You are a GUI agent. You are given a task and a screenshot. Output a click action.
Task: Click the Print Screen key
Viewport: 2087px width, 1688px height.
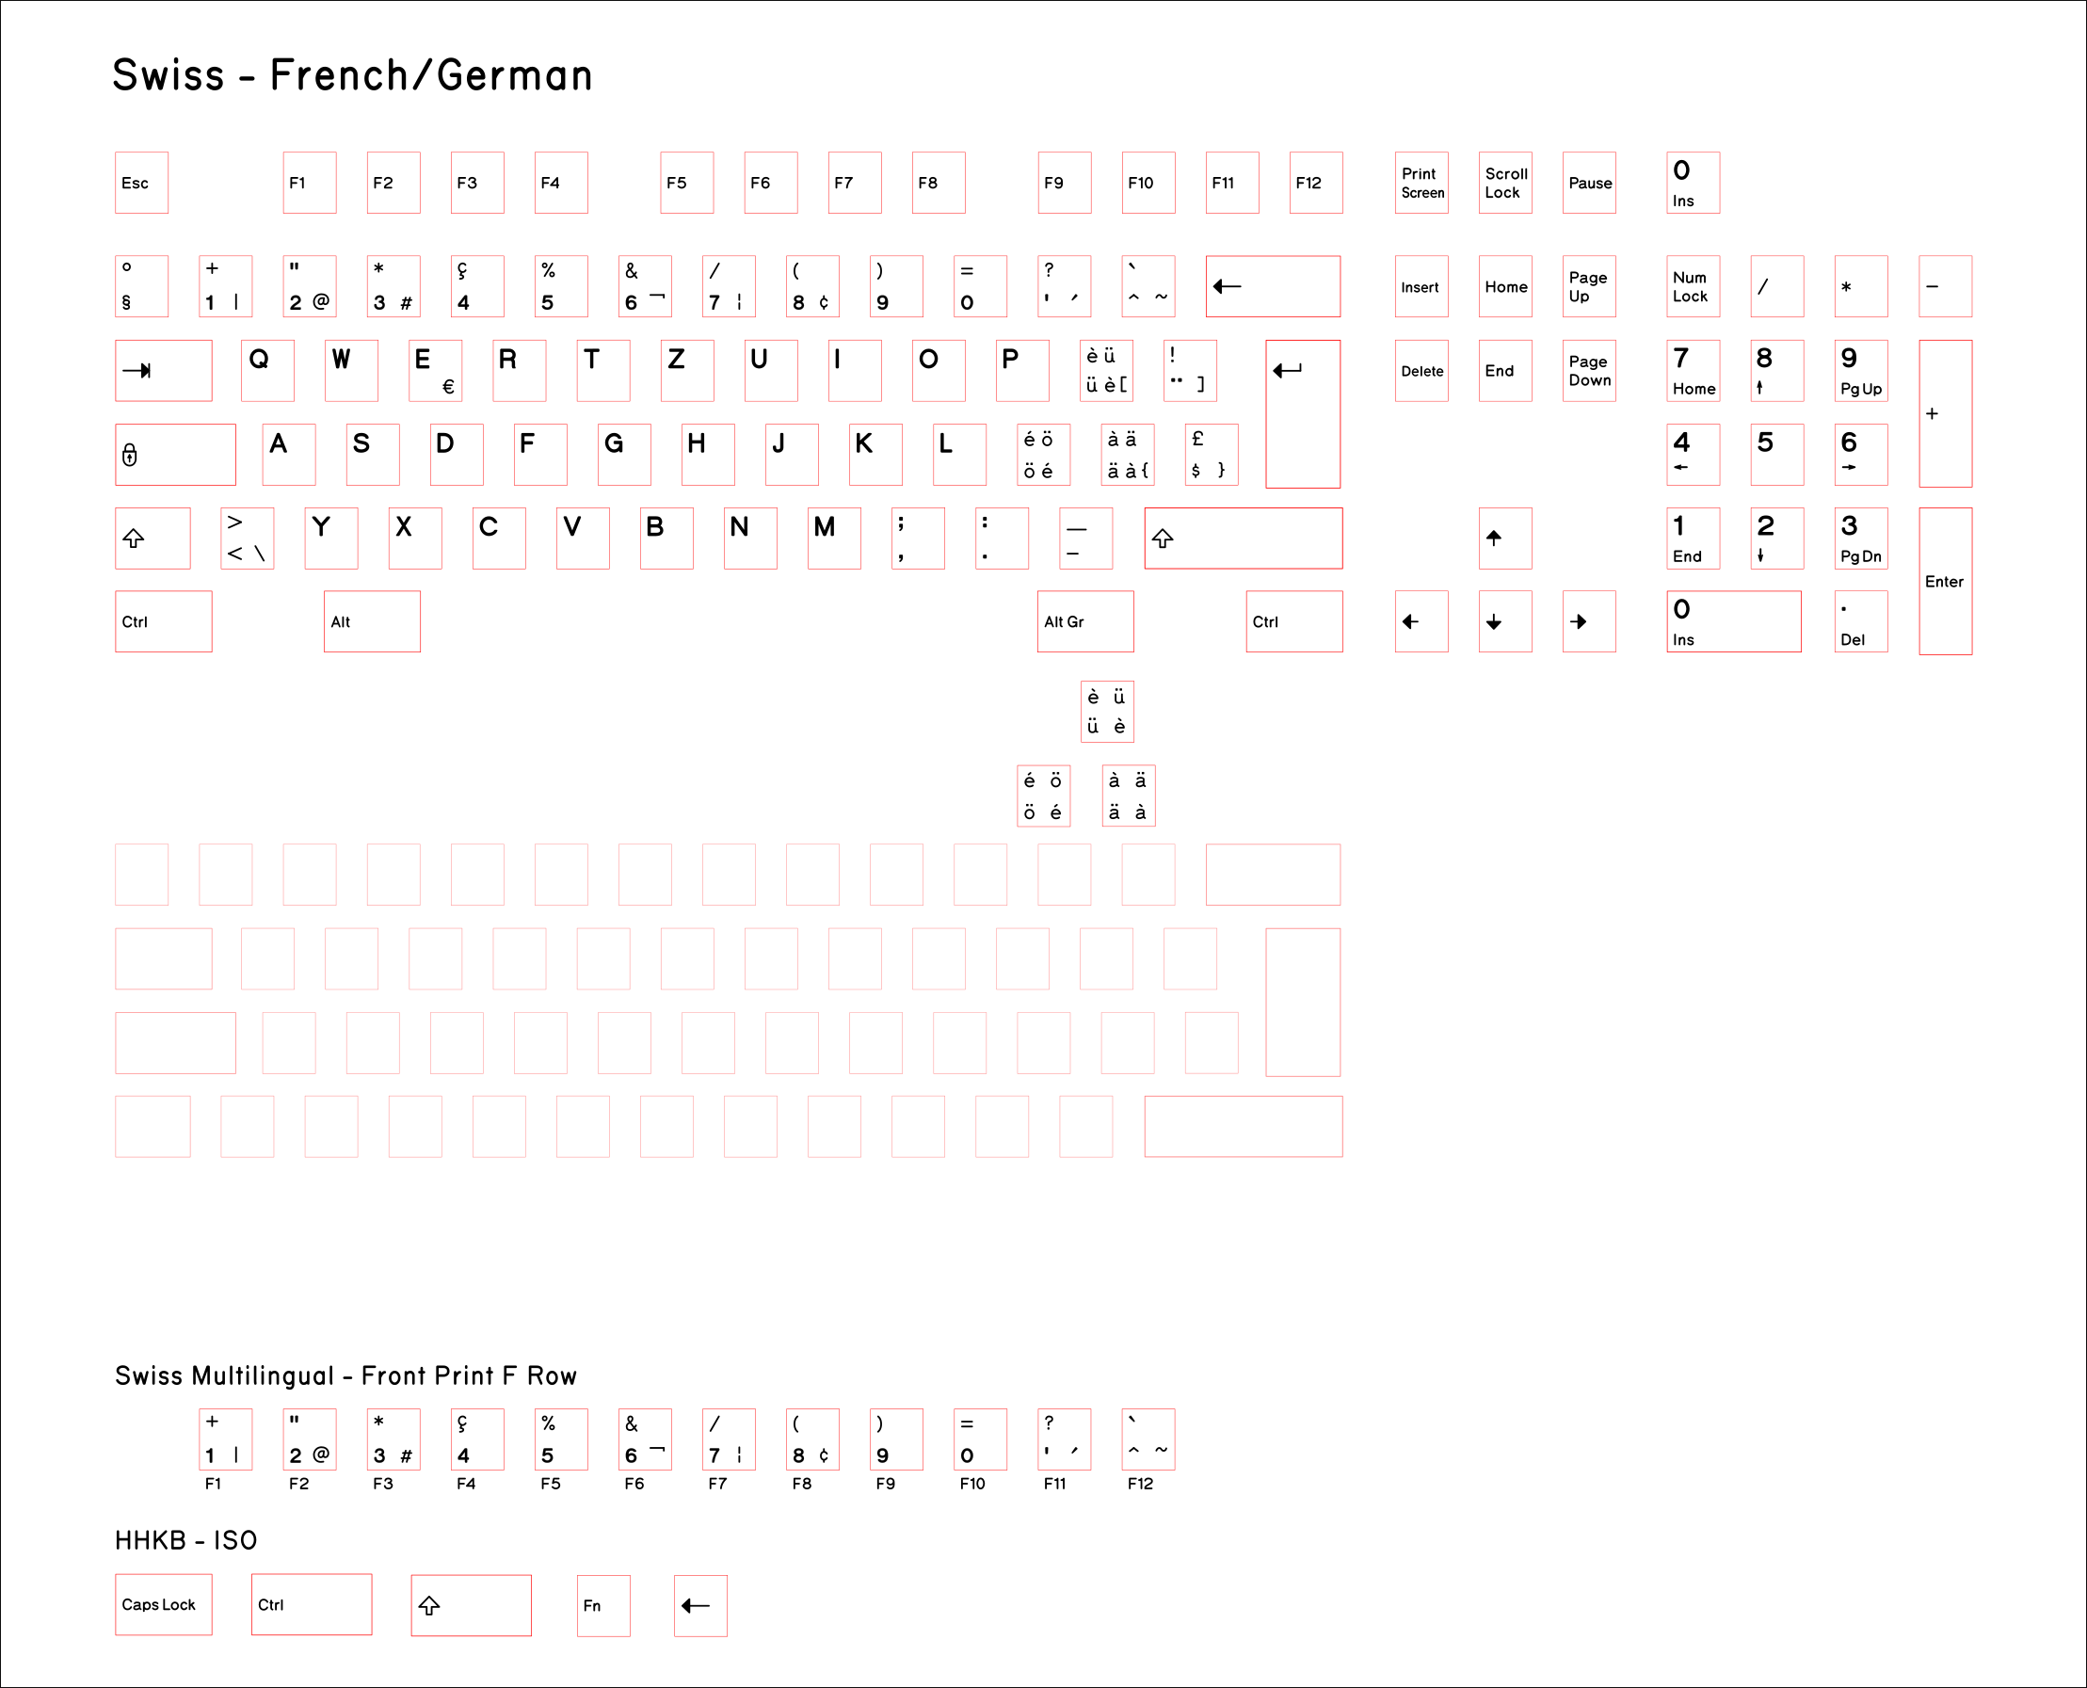[x=1421, y=183]
